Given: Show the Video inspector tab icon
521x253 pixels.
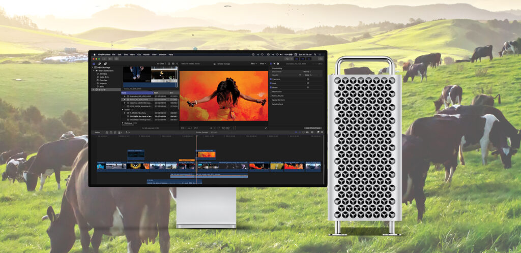Looking at the screenshot, I should click(271, 64).
